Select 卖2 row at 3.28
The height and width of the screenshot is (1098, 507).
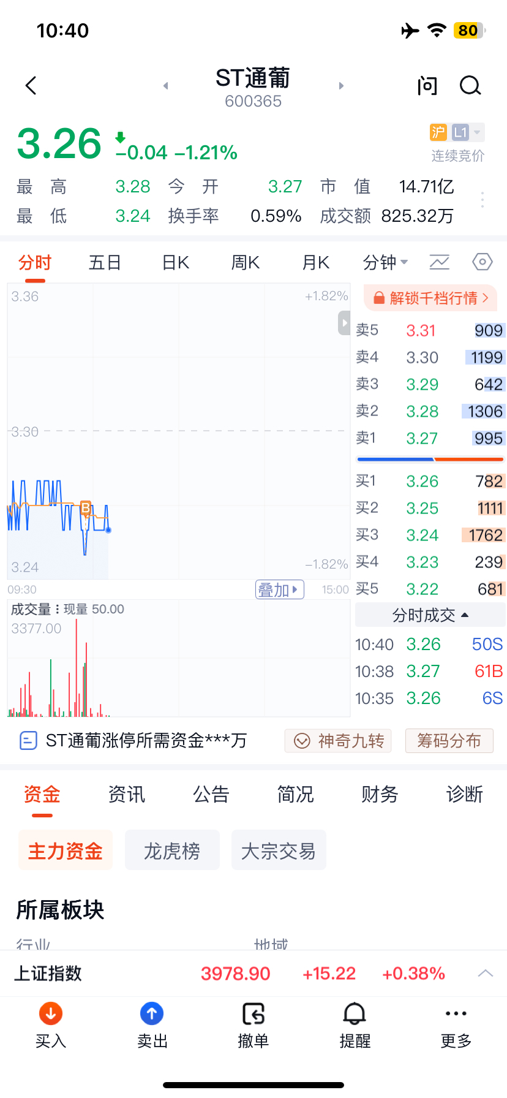tap(430, 411)
